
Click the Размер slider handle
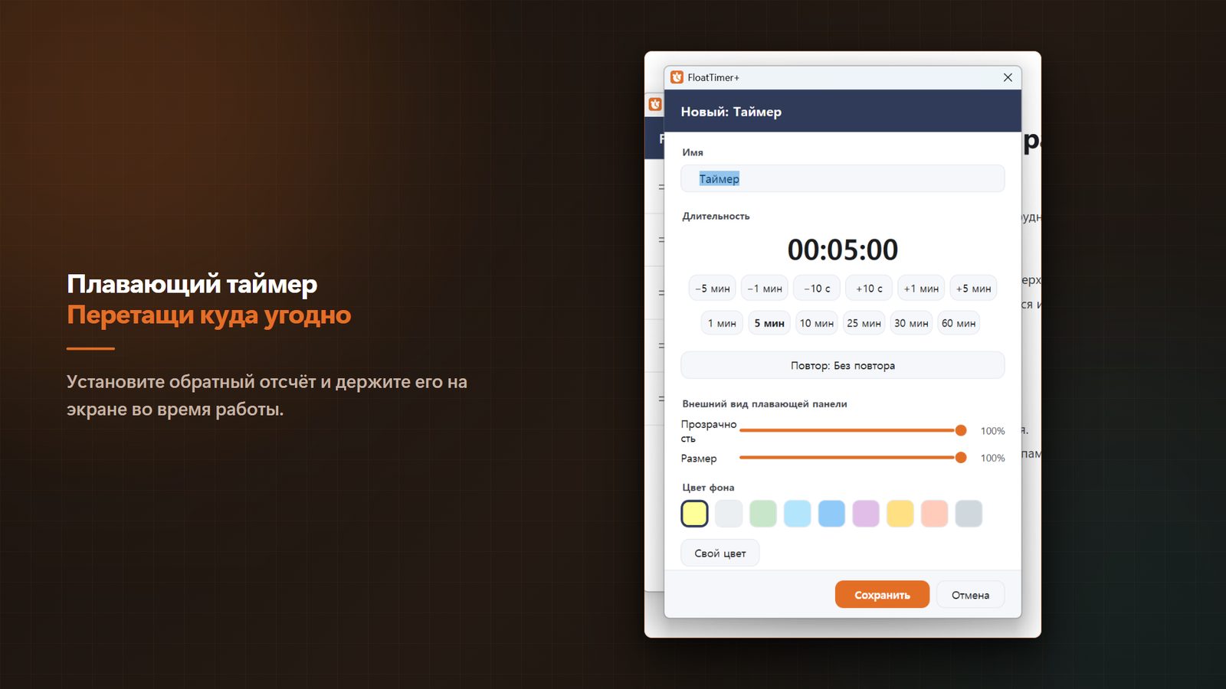[x=961, y=457]
